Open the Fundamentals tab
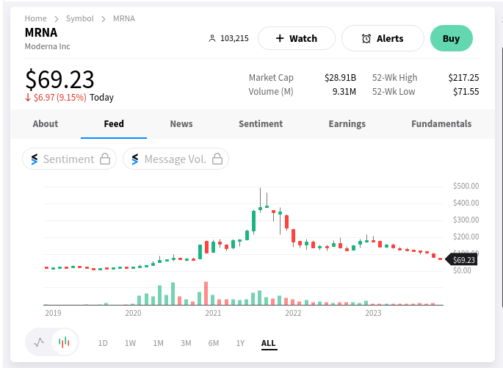 441,123
